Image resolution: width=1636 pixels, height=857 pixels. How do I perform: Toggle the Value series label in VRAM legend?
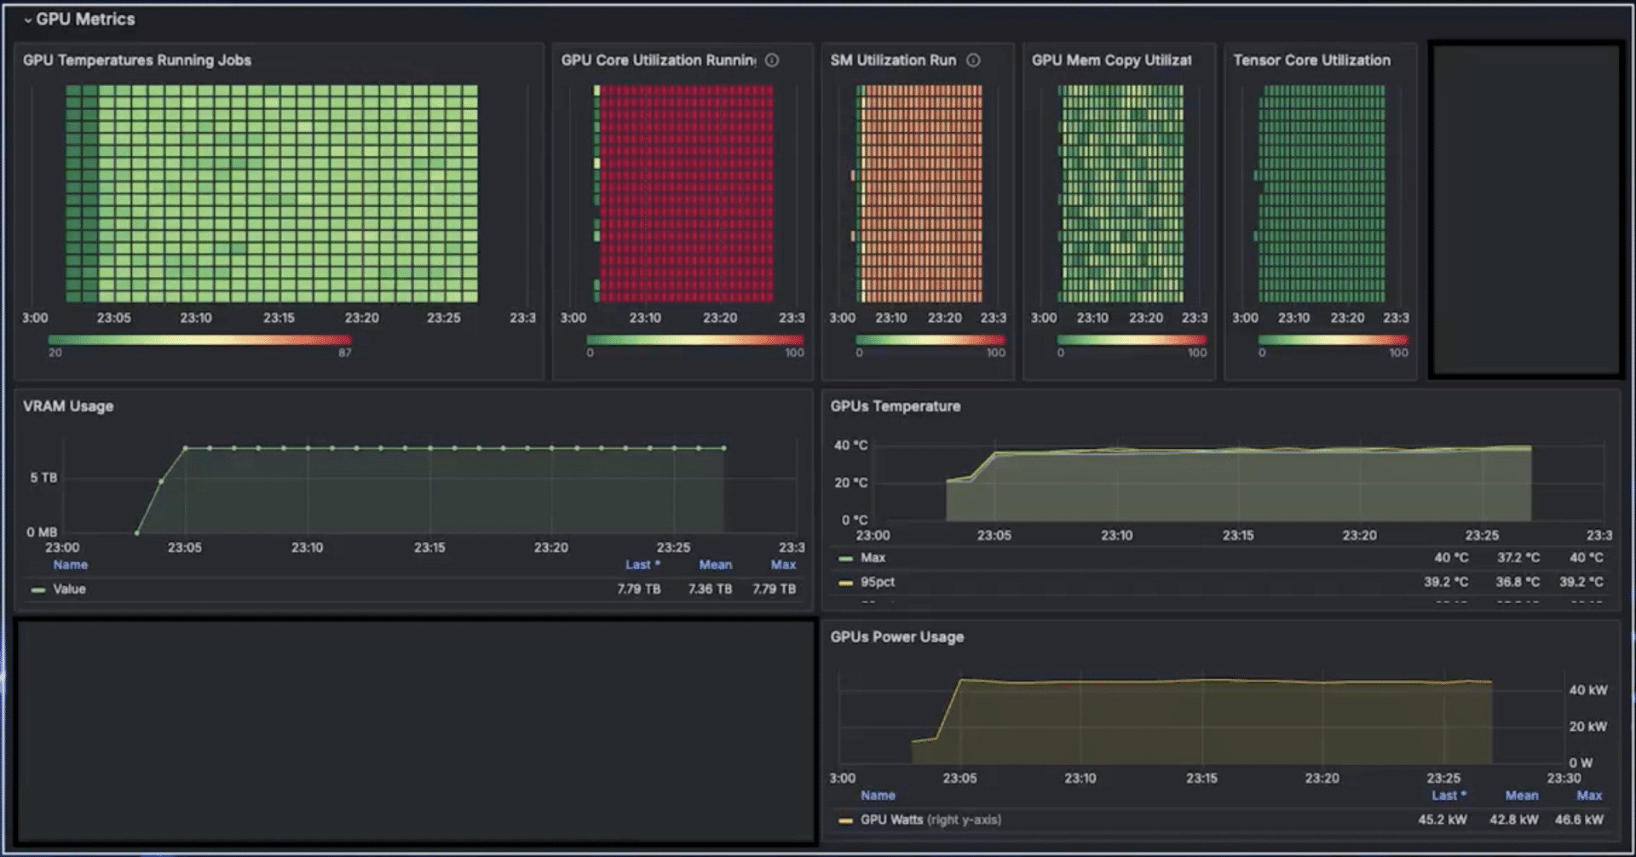[x=69, y=590]
